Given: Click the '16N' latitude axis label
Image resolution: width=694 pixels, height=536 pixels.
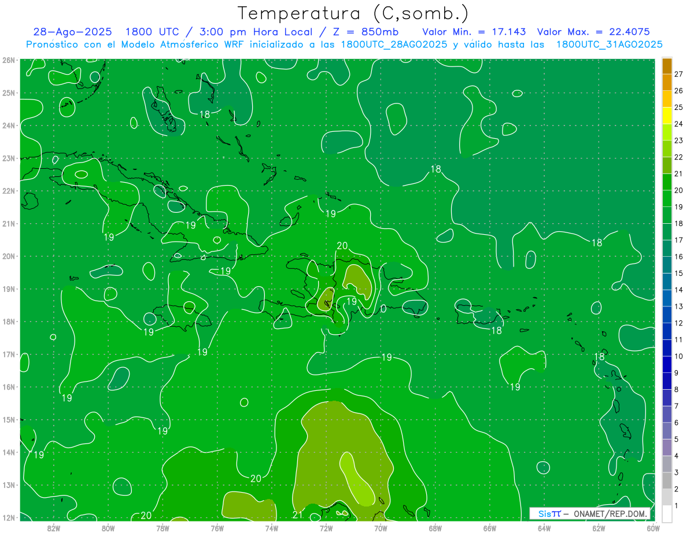Looking at the screenshot, I should [x=9, y=387].
